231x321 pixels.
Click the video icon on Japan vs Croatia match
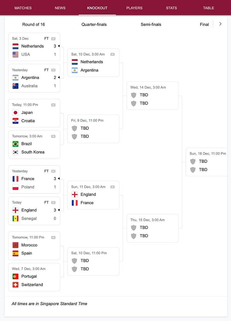[x=53, y=105]
